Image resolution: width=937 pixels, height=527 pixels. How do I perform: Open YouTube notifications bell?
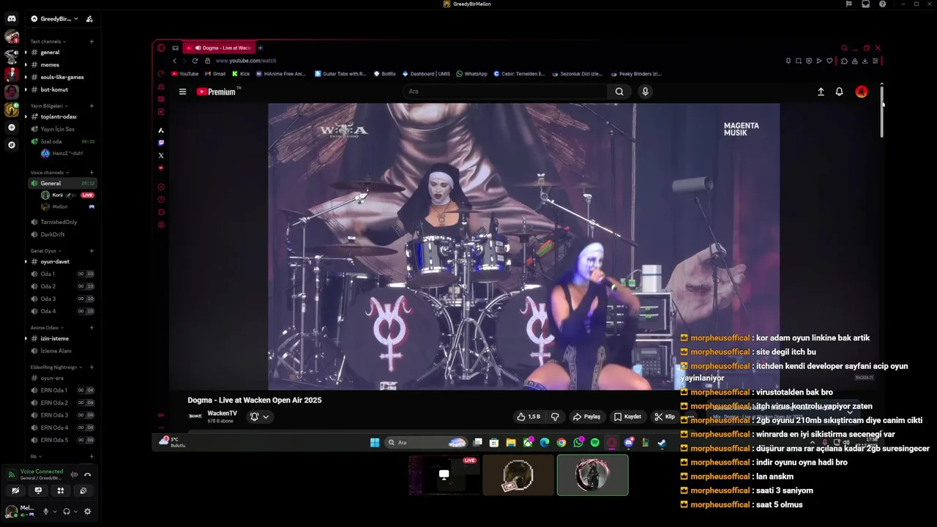tap(839, 91)
